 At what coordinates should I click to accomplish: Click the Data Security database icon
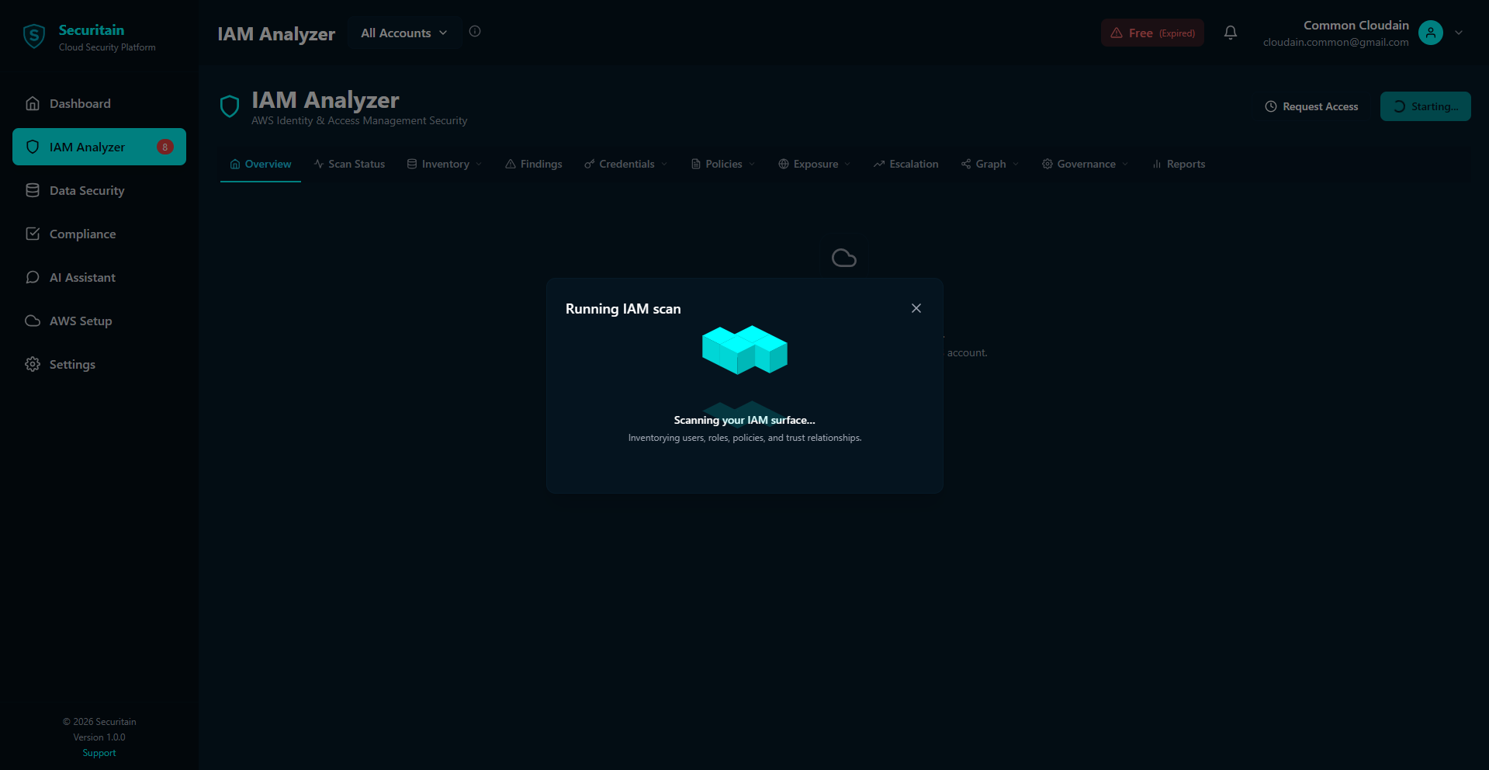click(x=33, y=190)
